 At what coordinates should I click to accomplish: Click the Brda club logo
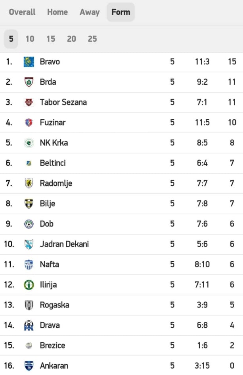pyautogui.click(x=29, y=82)
